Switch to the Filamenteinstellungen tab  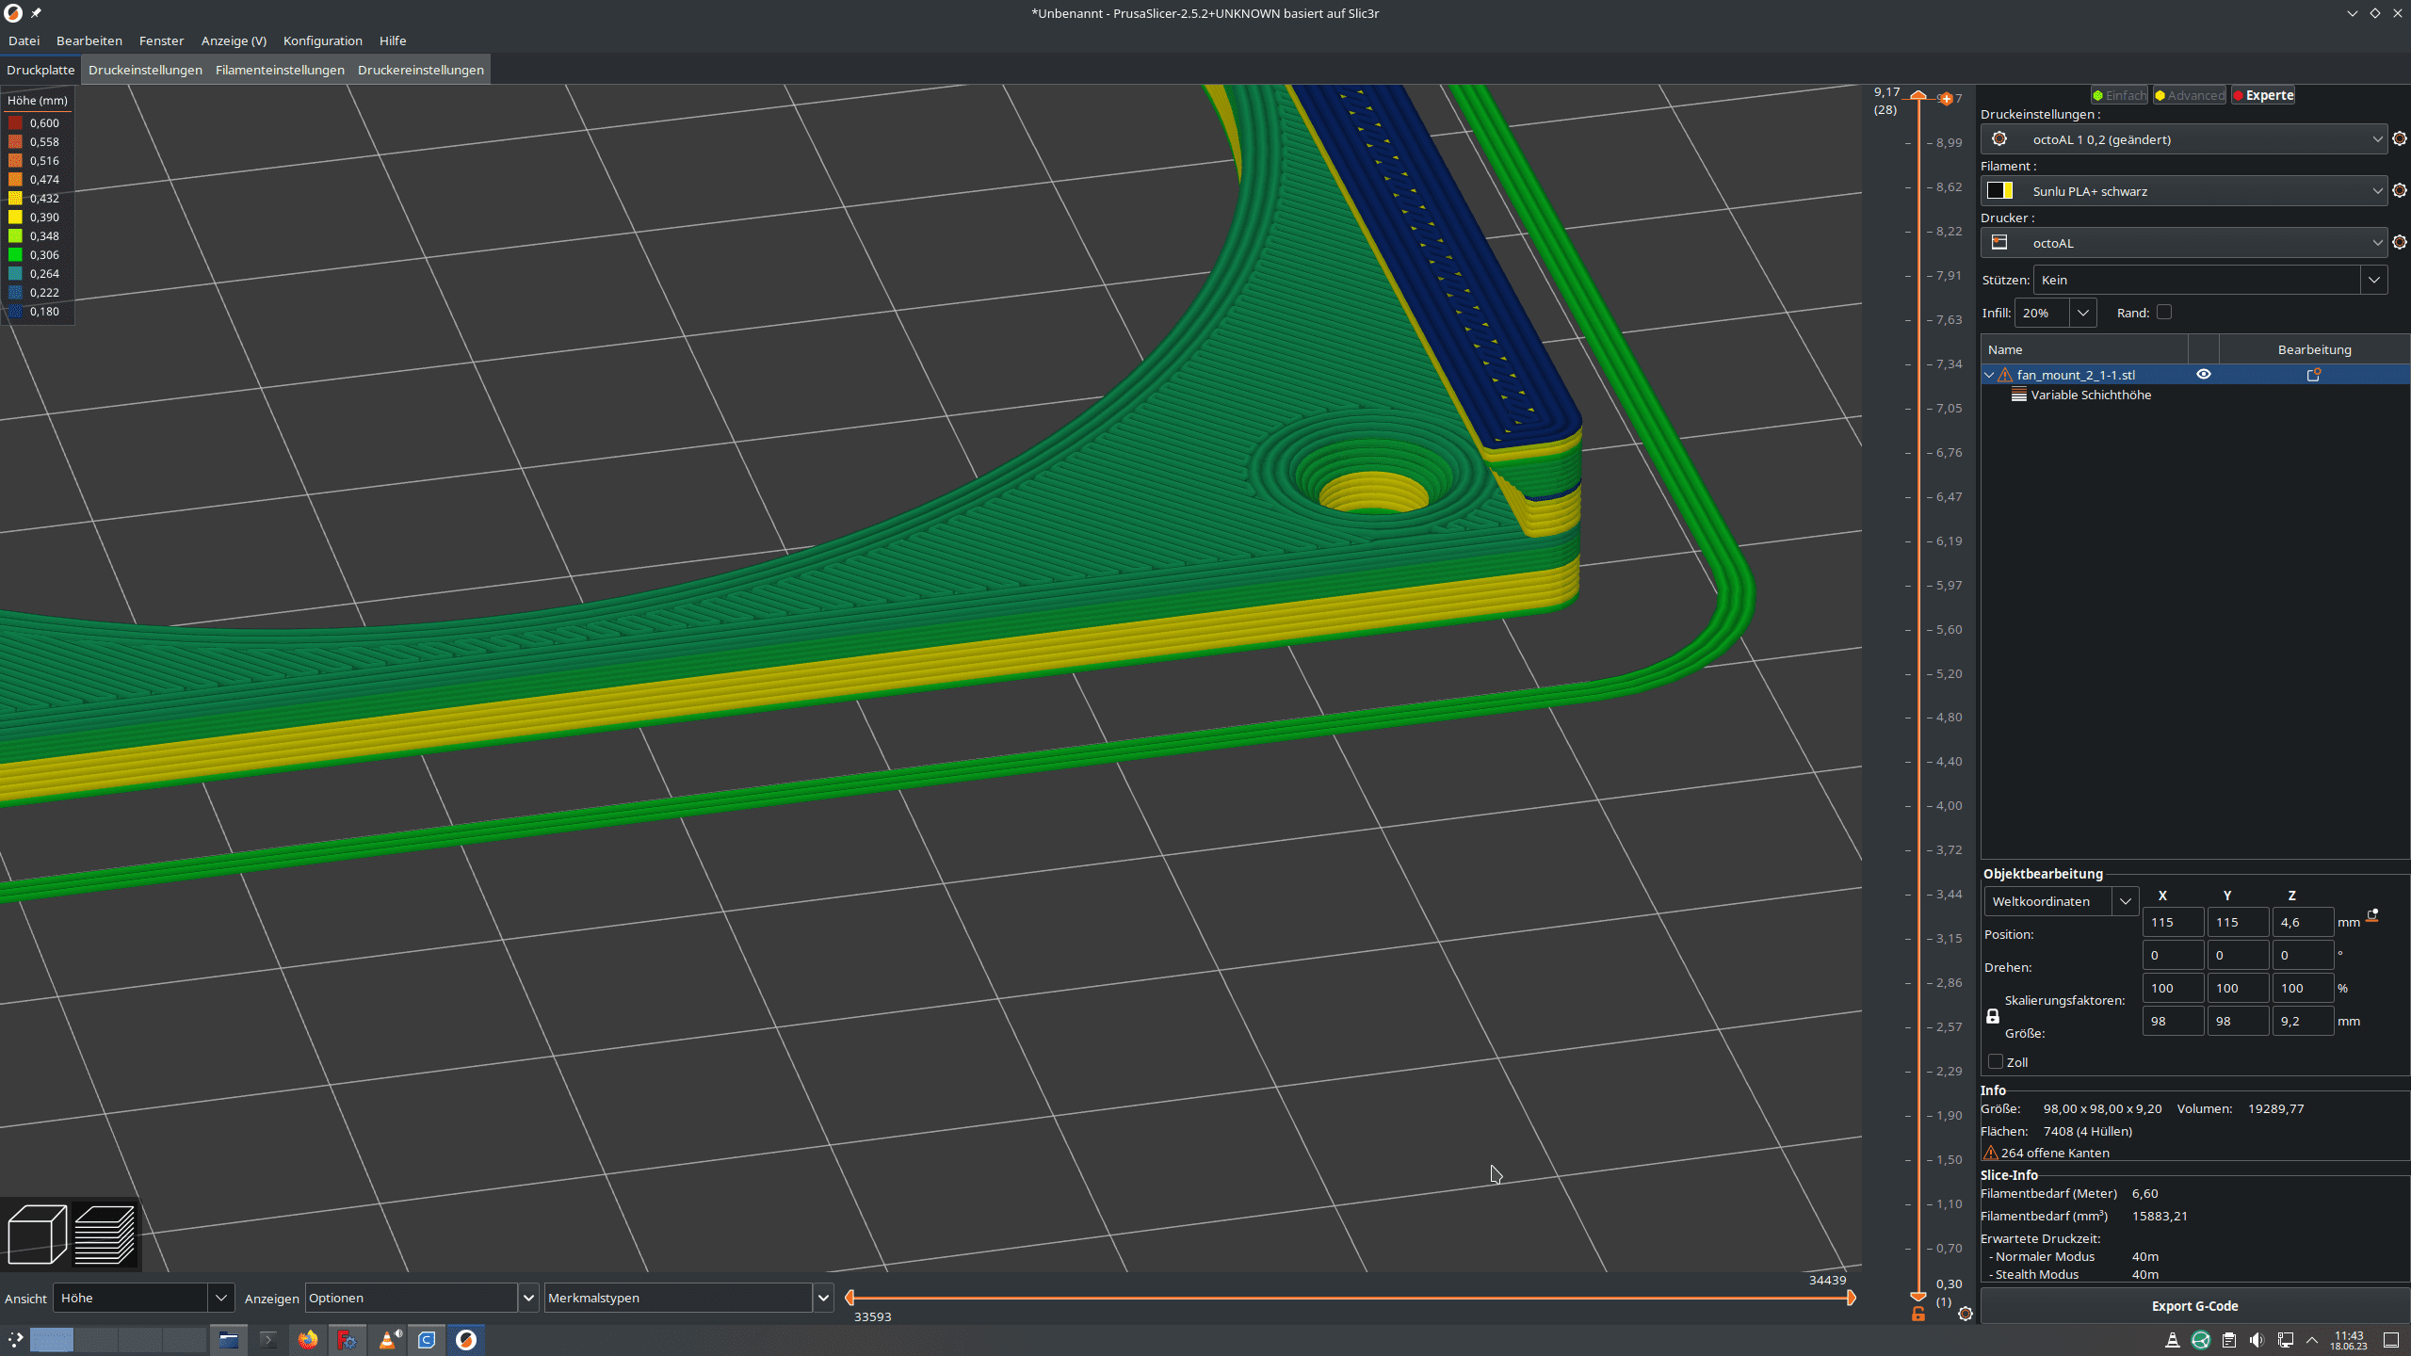[x=280, y=70]
